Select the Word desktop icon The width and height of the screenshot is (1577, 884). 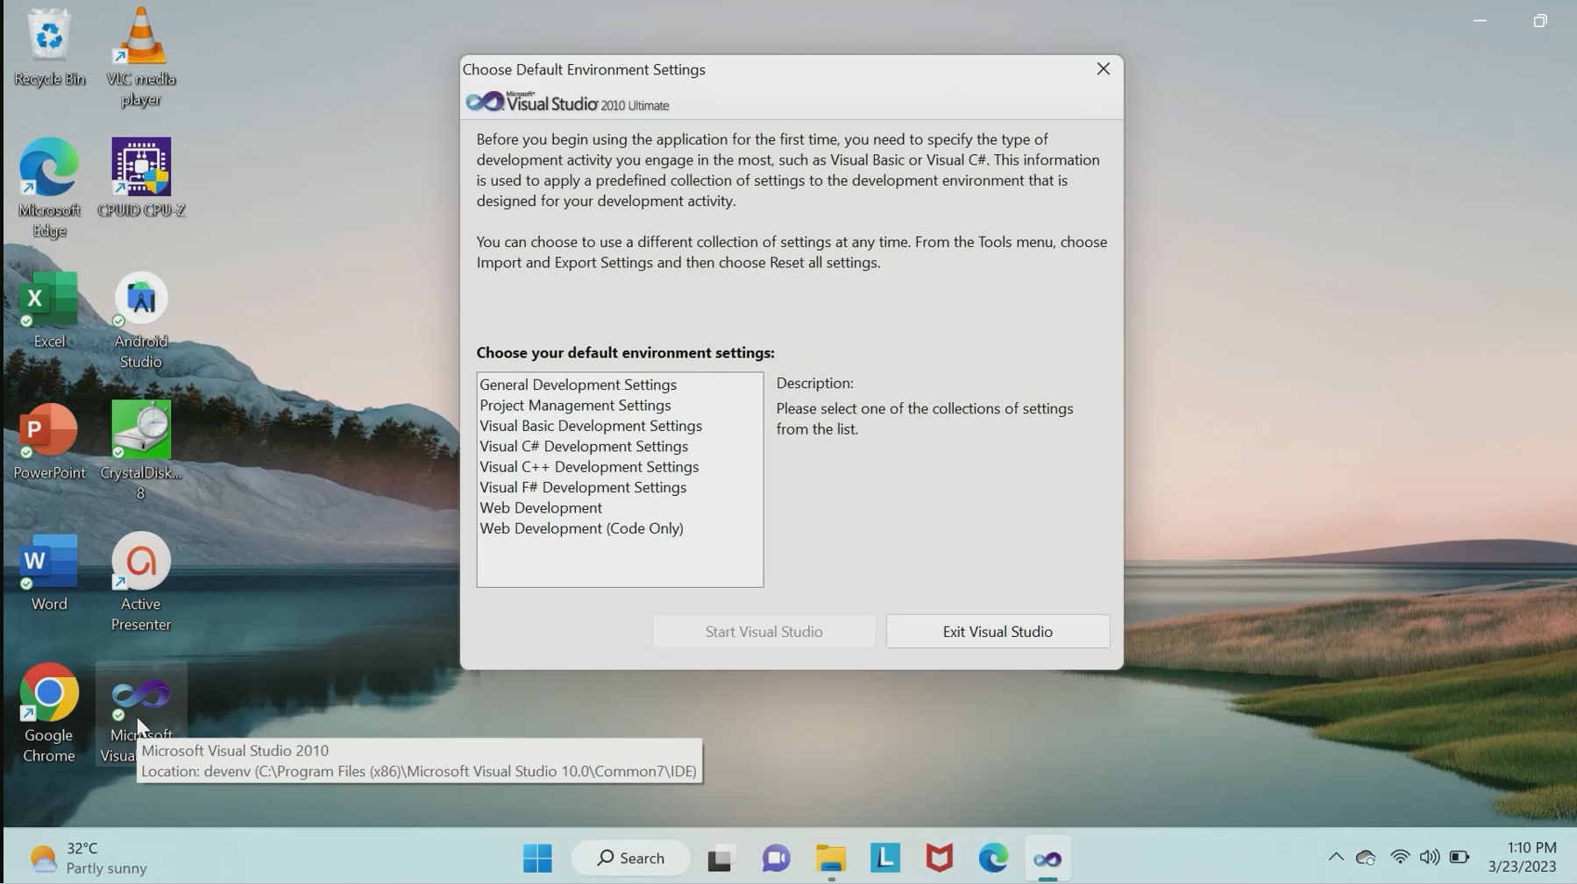coord(49,572)
